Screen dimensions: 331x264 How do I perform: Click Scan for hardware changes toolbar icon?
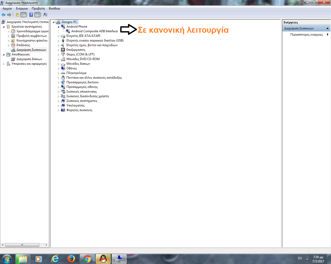pyautogui.click(x=45, y=15)
